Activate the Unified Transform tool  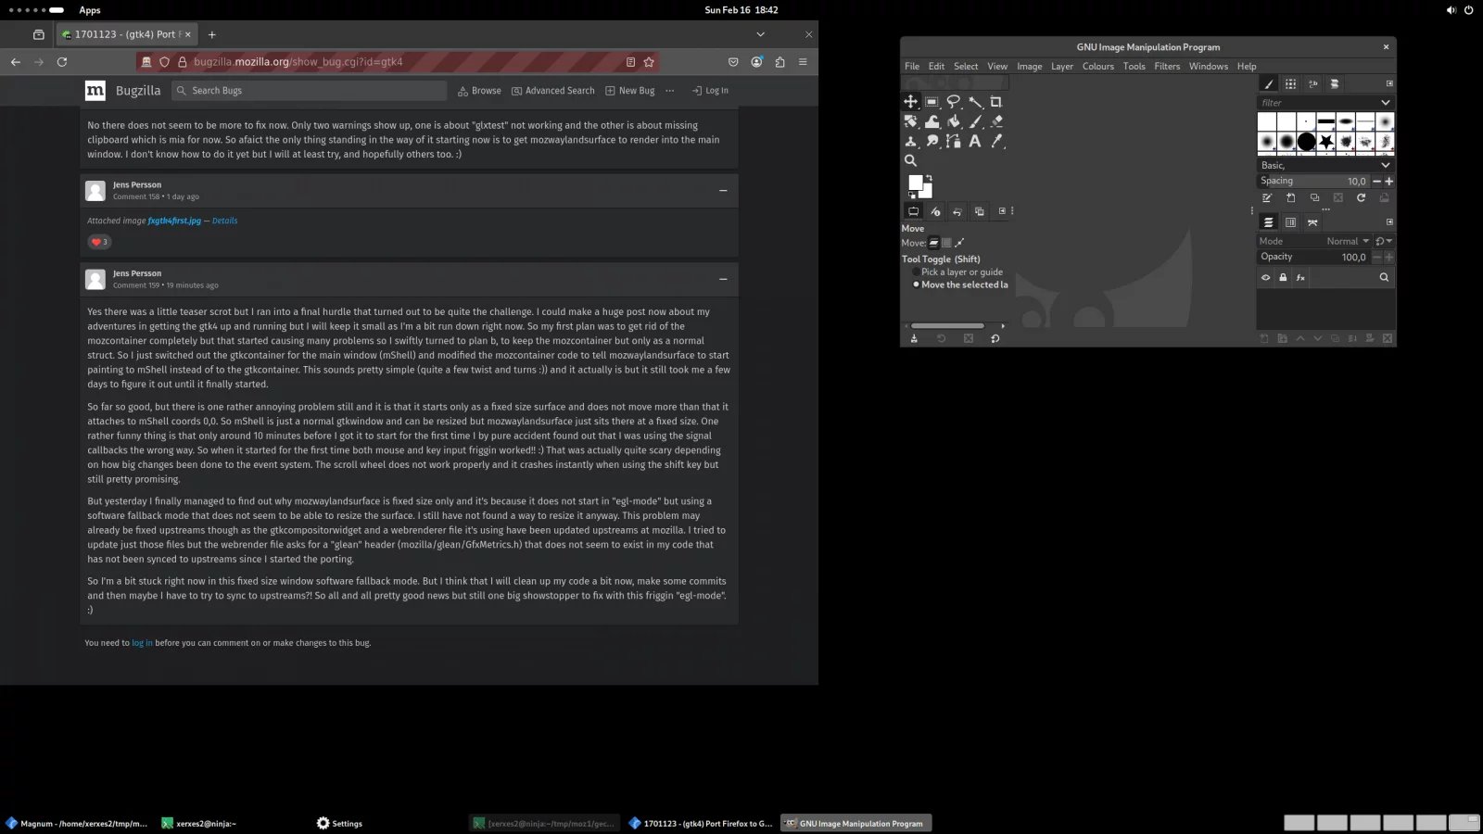[x=910, y=121]
